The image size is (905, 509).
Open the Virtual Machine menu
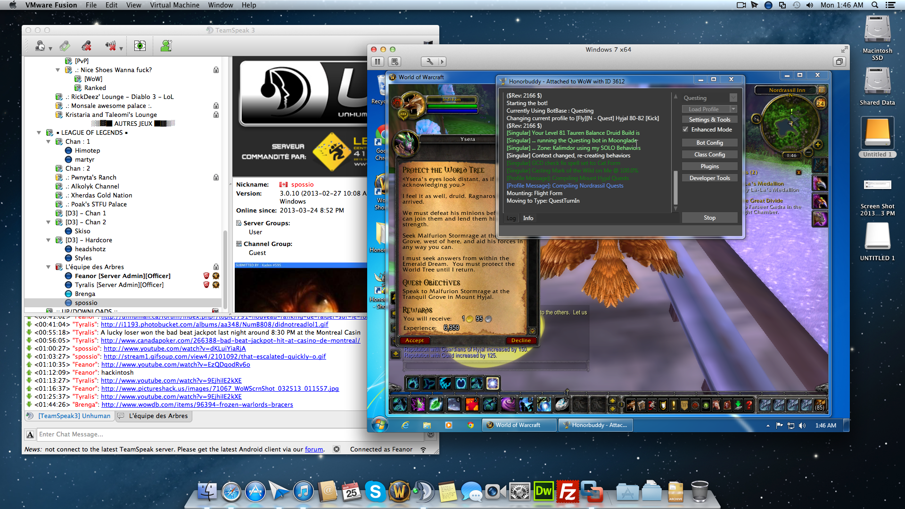point(174,5)
